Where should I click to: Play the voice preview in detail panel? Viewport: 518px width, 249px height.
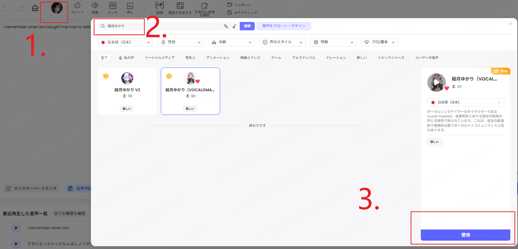coord(436,82)
